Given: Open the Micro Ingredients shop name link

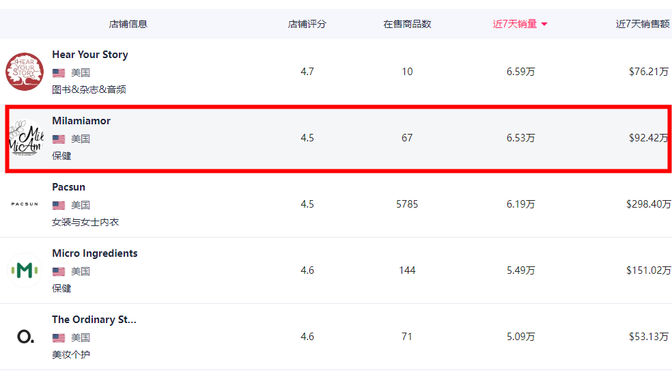Looking at the screenshot, I should (95, 253).
